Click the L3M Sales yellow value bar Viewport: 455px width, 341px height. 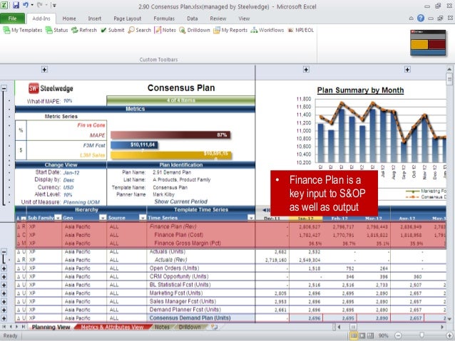[x=171, y=155]
